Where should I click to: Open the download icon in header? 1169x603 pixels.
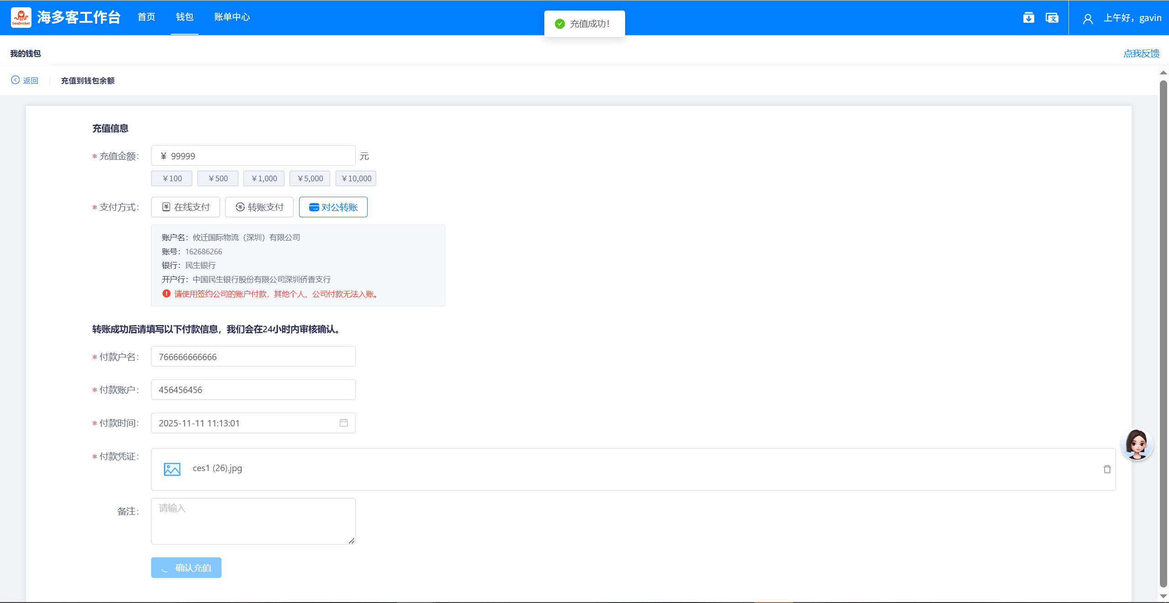[1028, 18]
